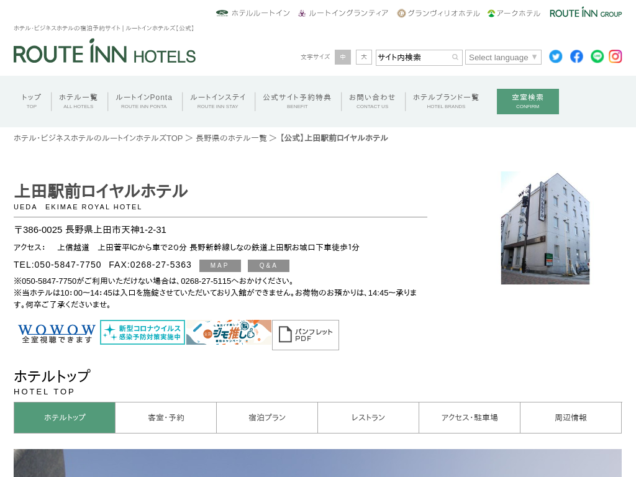Select the 周辺情報 tab
The height and width of the screenshot is (477, 636).
click(571, 417)
